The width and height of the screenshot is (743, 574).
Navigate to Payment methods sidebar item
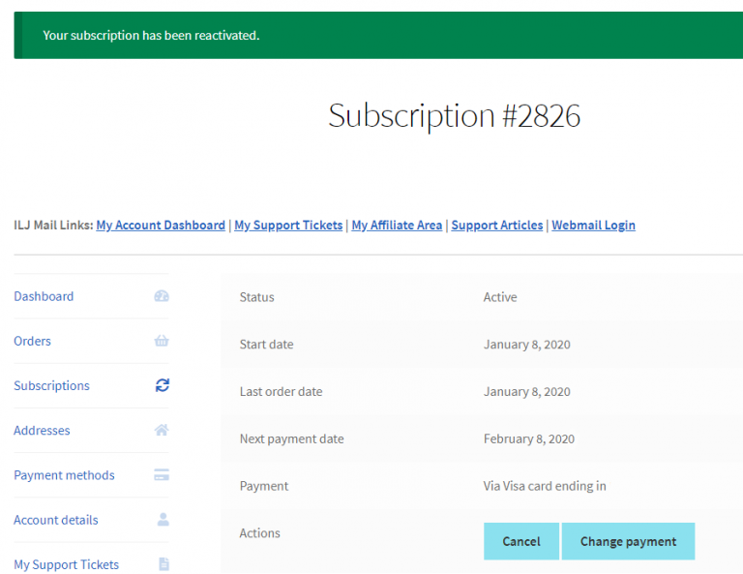point(64,475)
